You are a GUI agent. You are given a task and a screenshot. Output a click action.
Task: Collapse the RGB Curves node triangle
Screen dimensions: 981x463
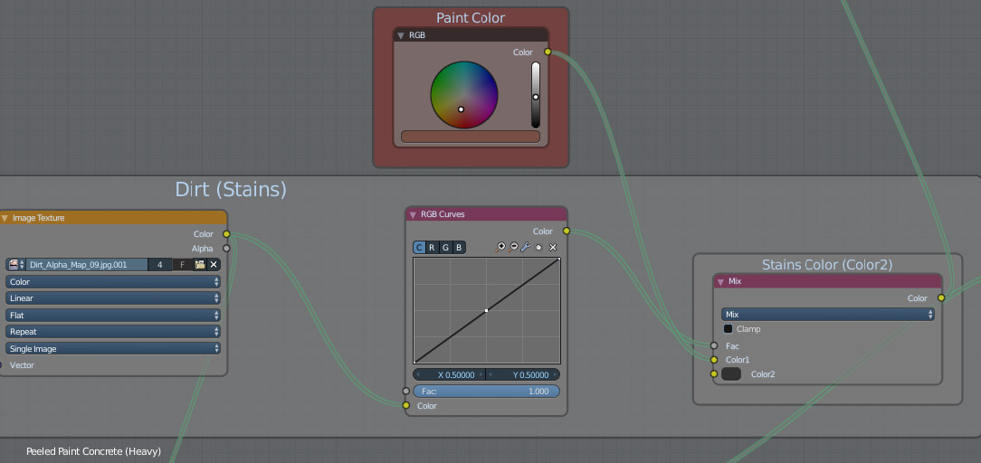pyautogui.click(x=413, y=214)
